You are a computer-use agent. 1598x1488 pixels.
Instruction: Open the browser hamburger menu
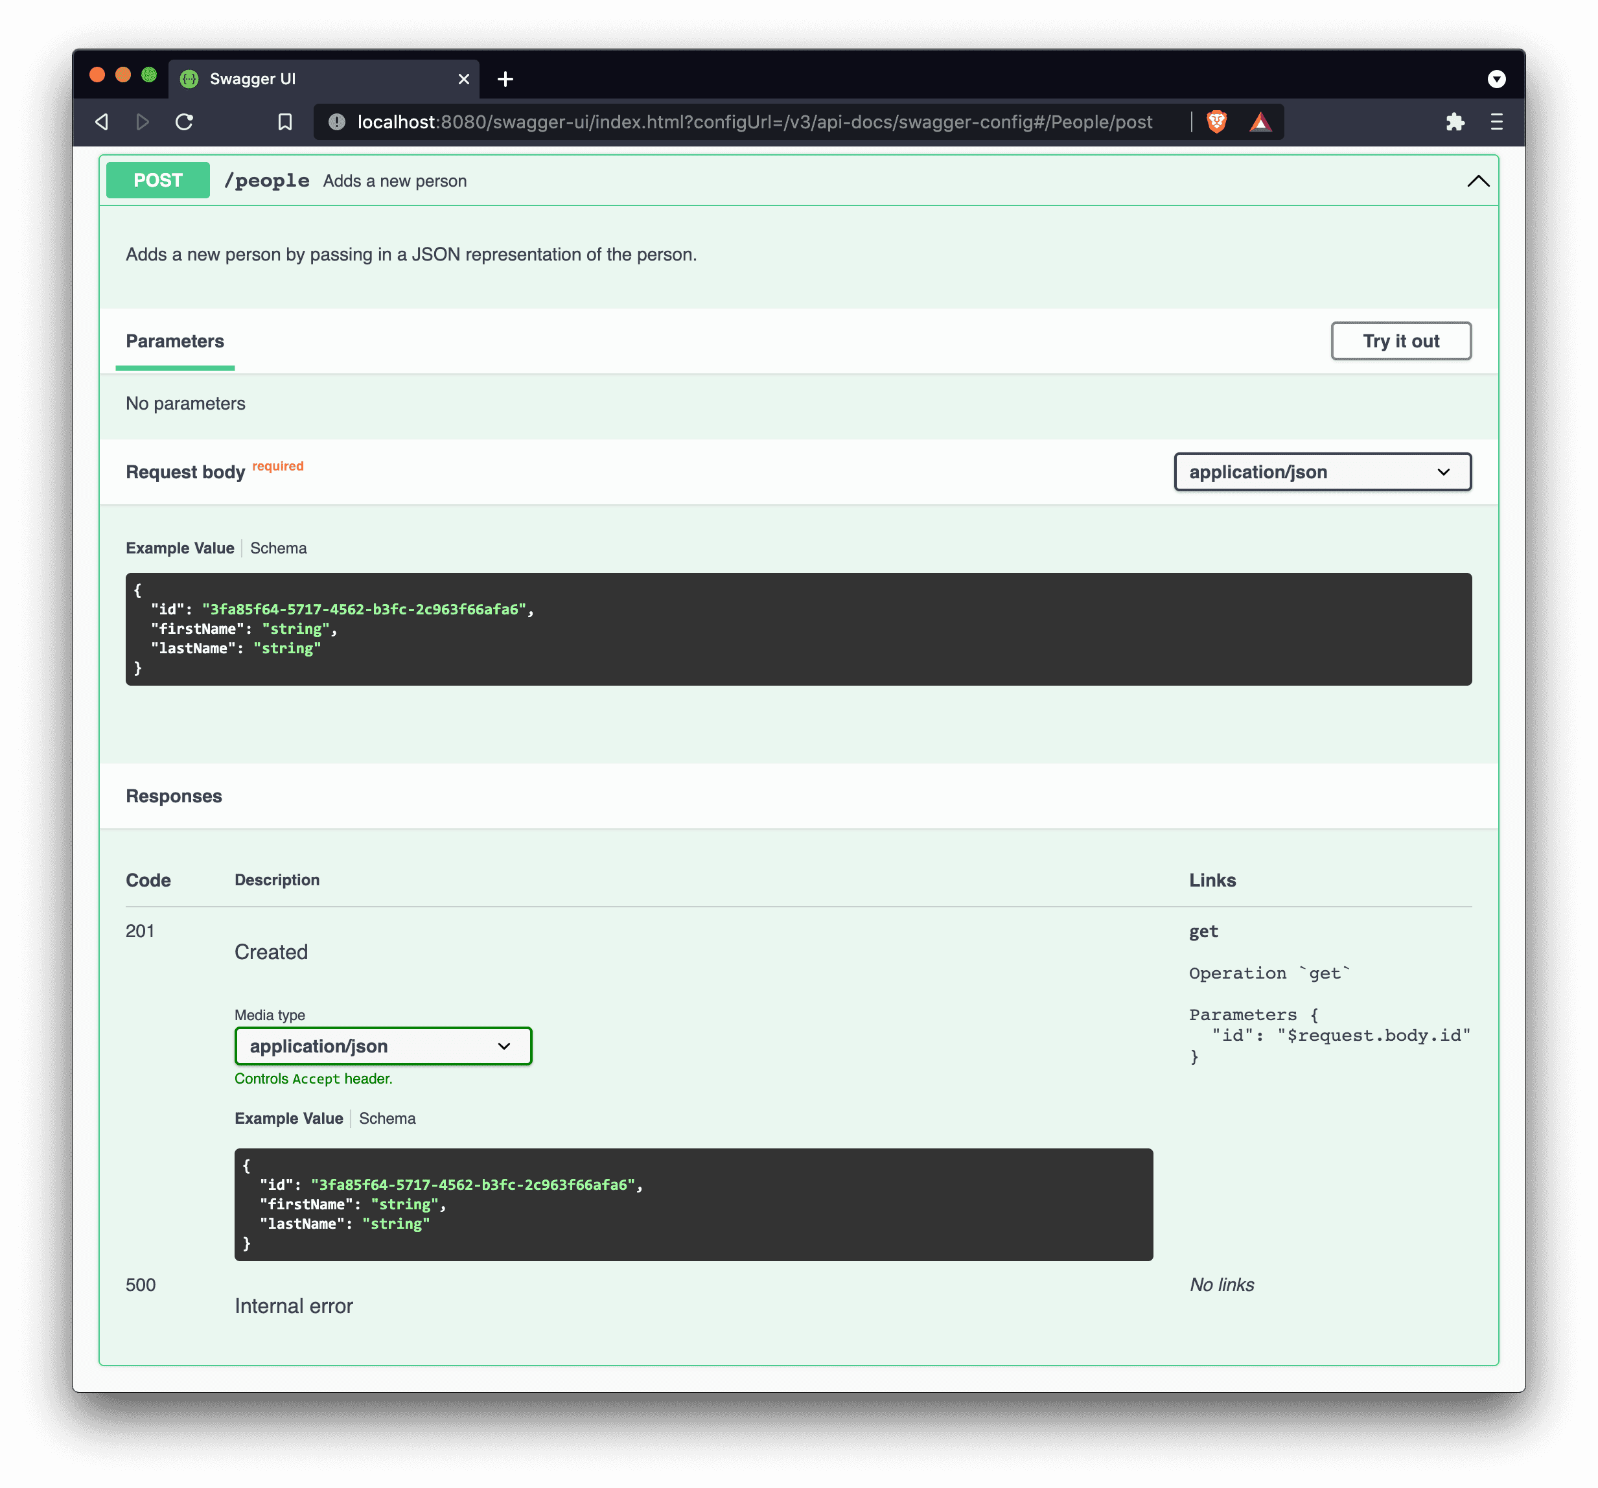coord(1496,122)
